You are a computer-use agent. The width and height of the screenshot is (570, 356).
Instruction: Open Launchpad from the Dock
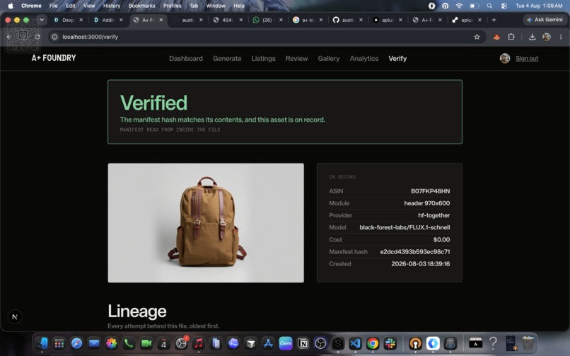click(59, 343)
